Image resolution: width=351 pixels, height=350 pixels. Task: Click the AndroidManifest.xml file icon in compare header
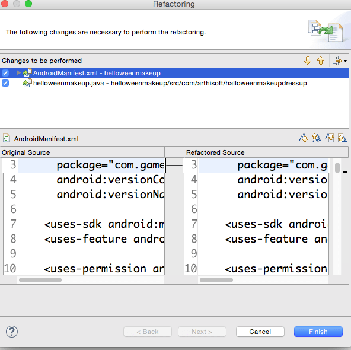(x=7, y=138)
